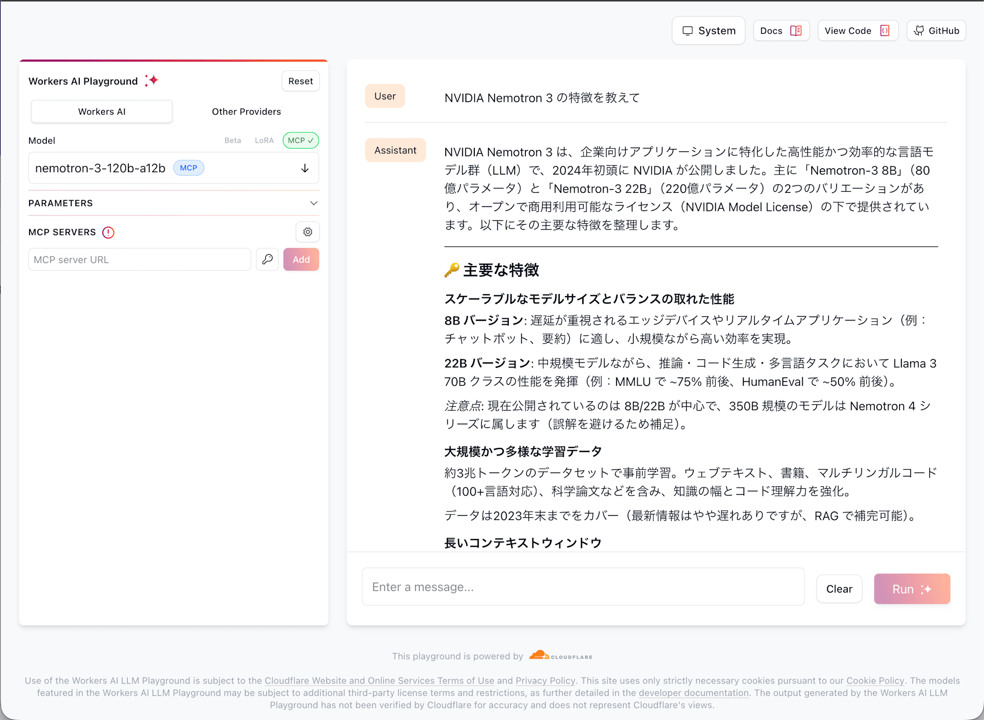Open Docs via the book icon
Image resolution: width=984 pixels, height=720 pixels.
(796, 31)
